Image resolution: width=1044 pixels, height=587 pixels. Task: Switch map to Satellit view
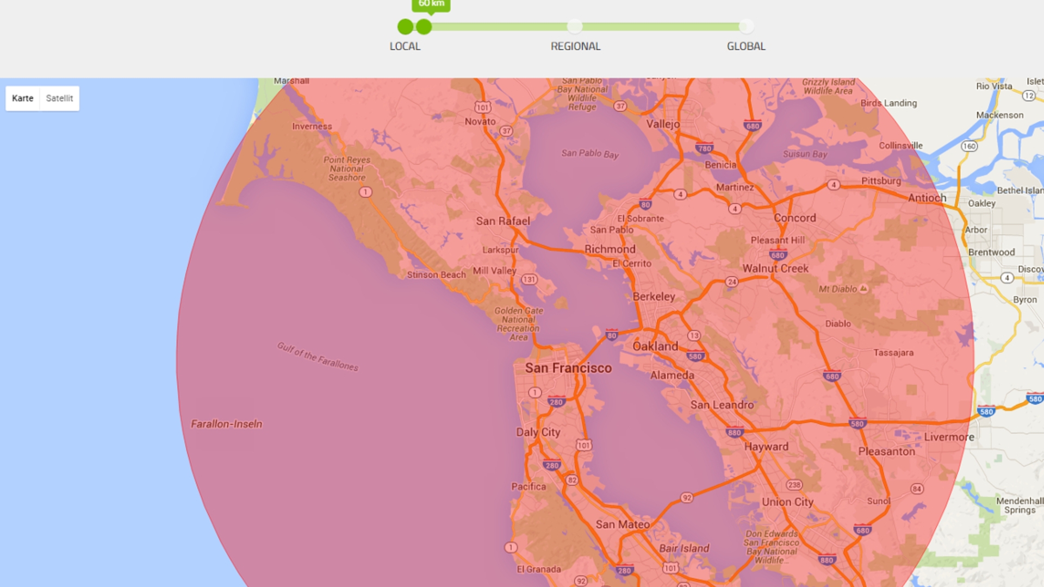(59, 98)
